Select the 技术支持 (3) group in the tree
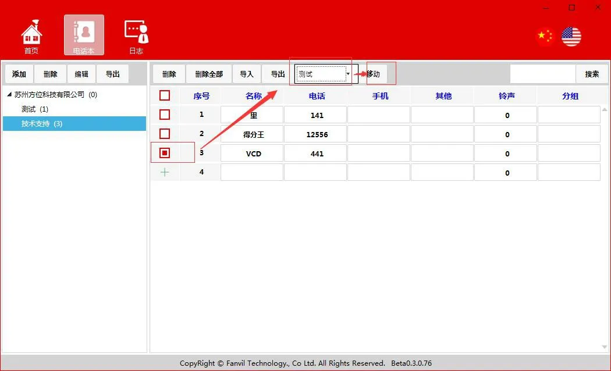Screen dimensions: 611x371 [42, 124]
